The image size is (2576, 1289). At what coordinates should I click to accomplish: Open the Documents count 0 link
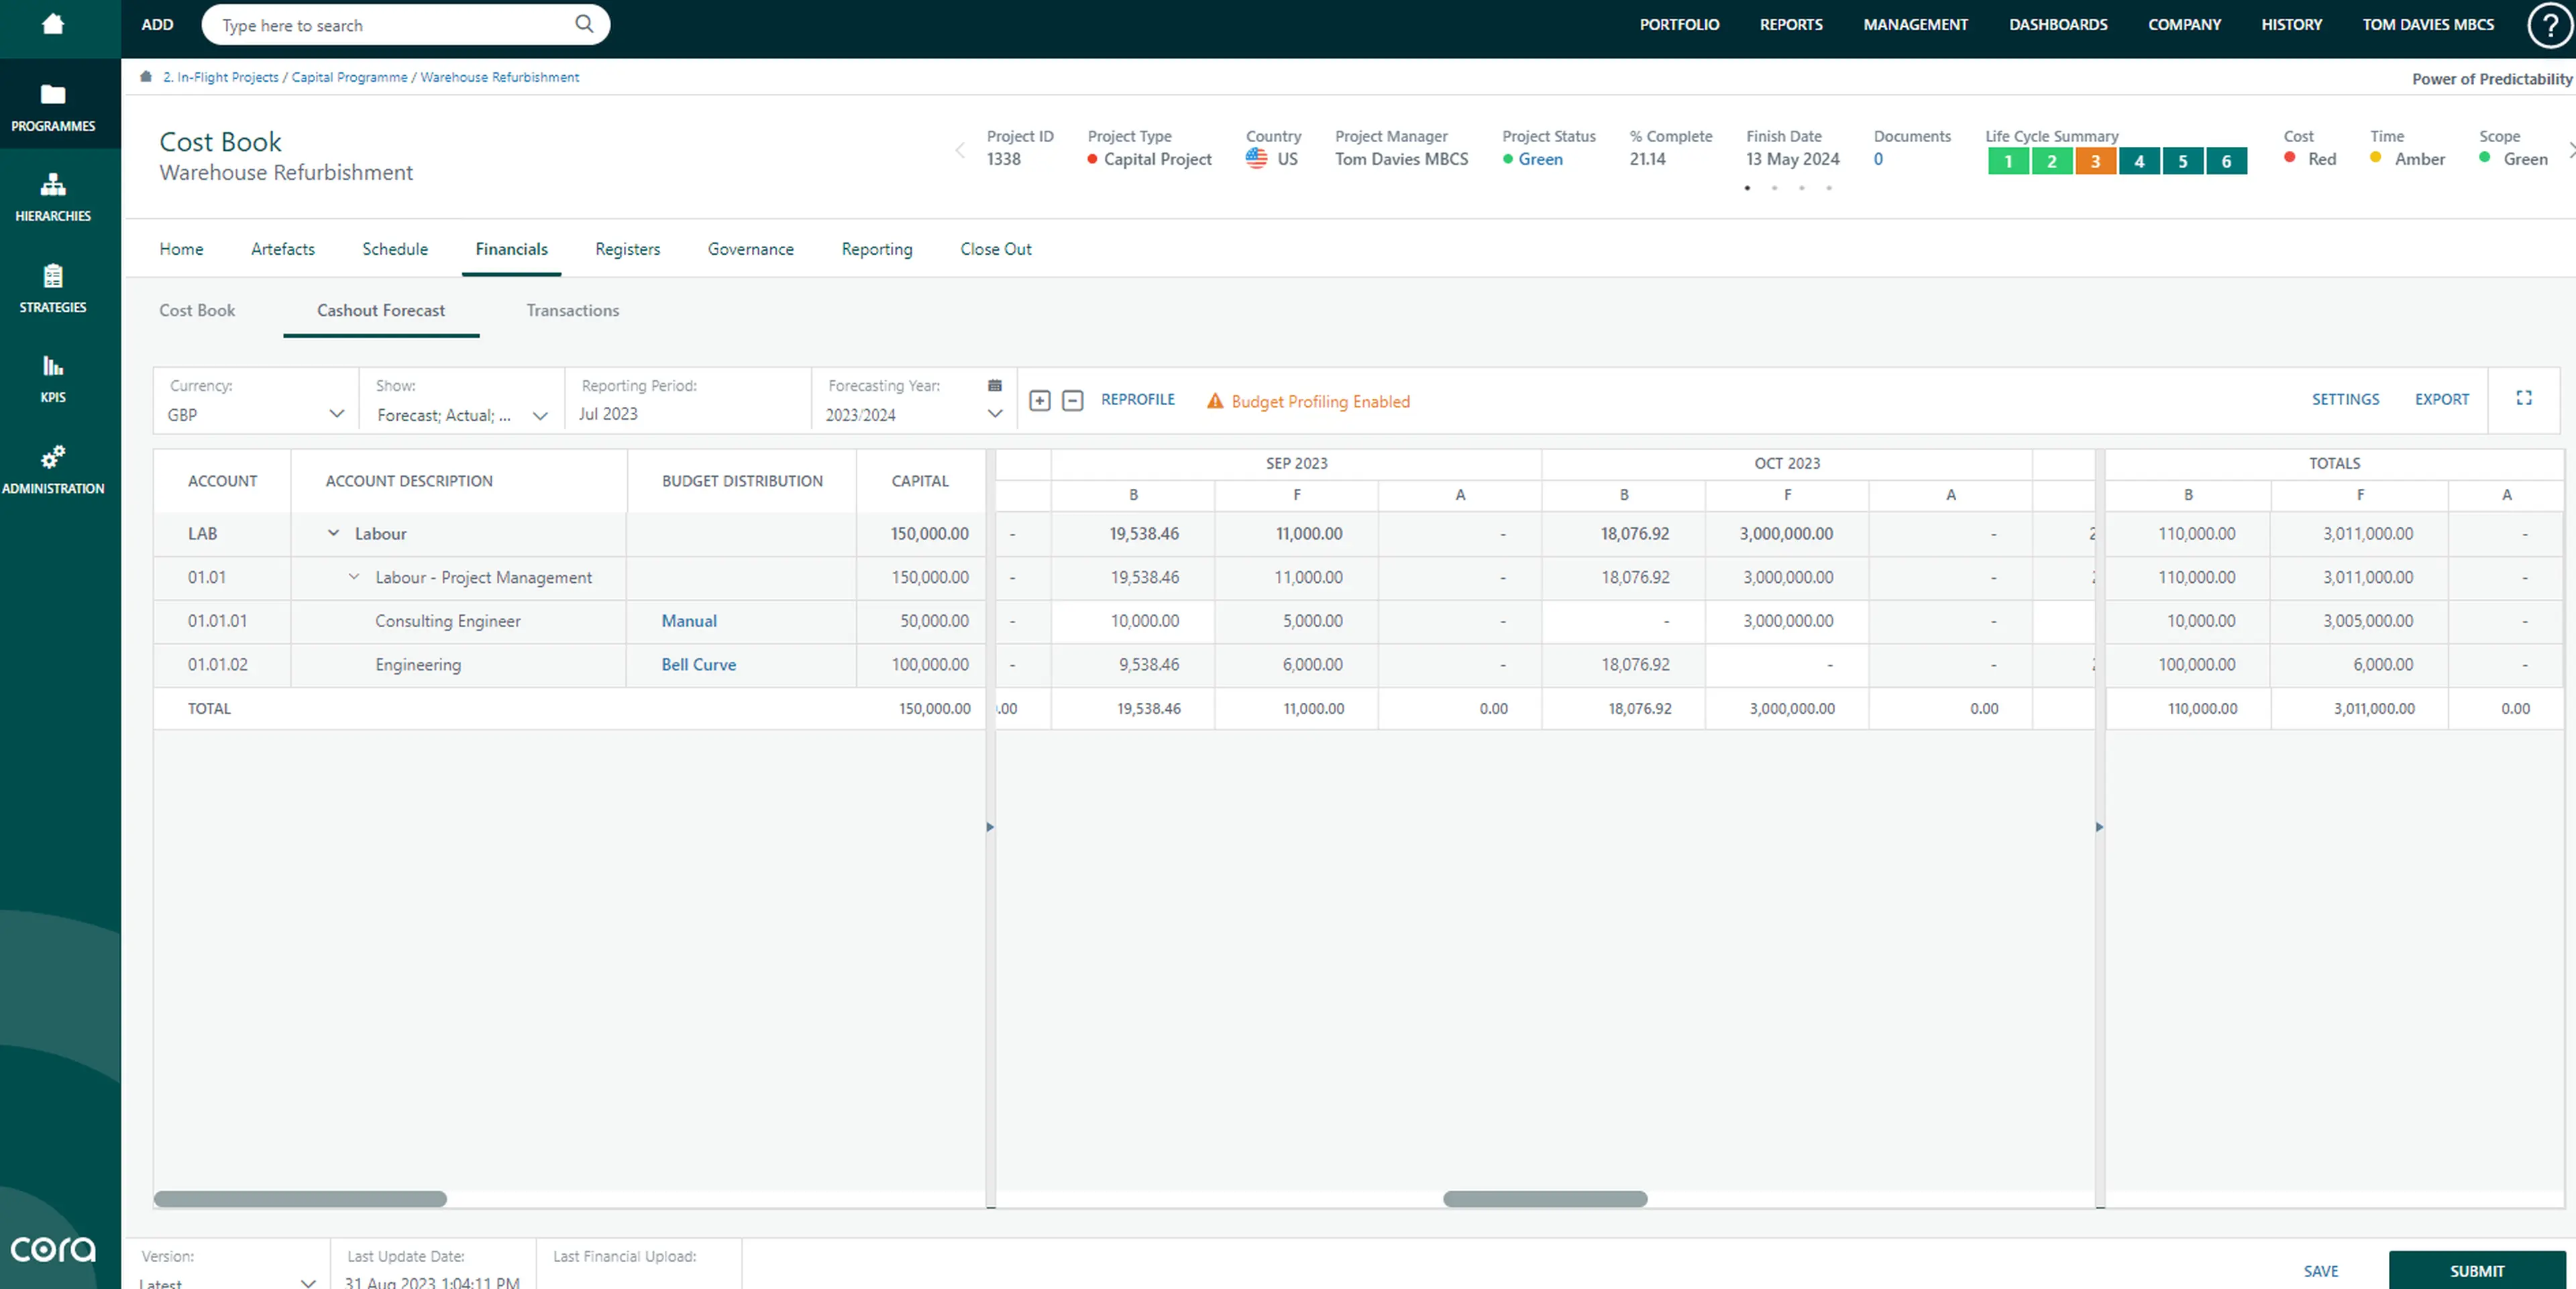coord(1878,159)
